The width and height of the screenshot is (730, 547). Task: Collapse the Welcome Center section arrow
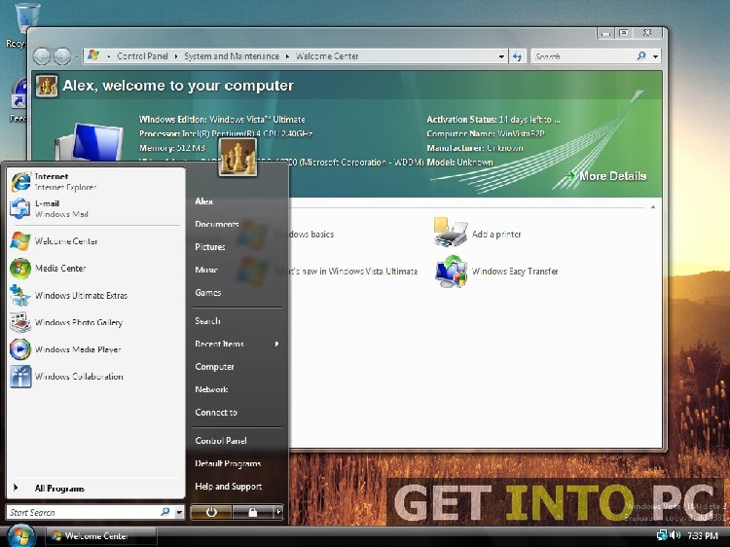coord(653,206)
